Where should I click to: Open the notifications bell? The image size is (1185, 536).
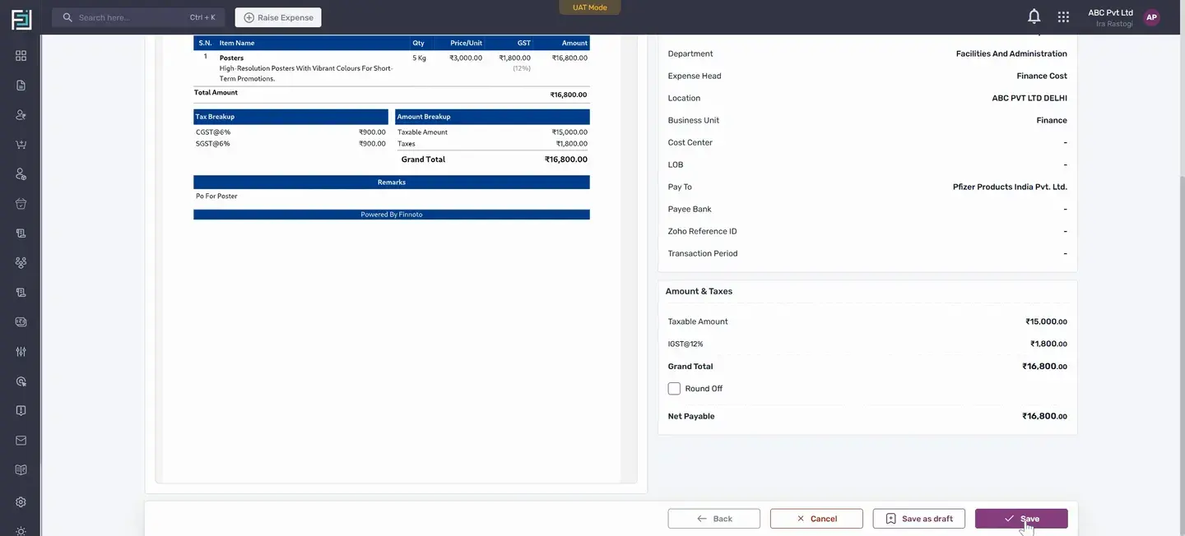point(1034,16)
